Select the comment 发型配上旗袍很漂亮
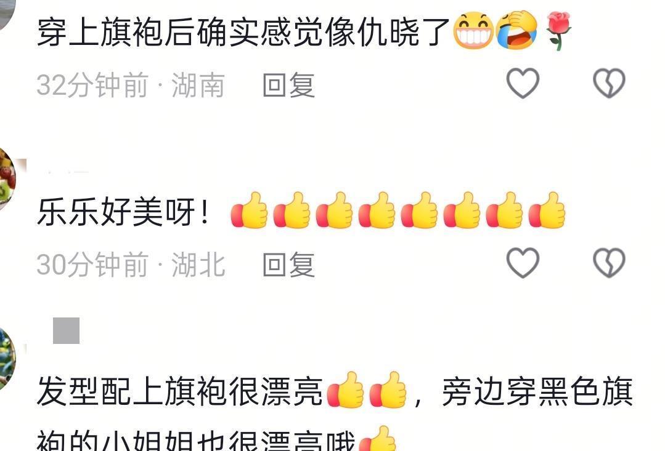Viewport: 665px width, 451px height. click(x=179, y=391)
